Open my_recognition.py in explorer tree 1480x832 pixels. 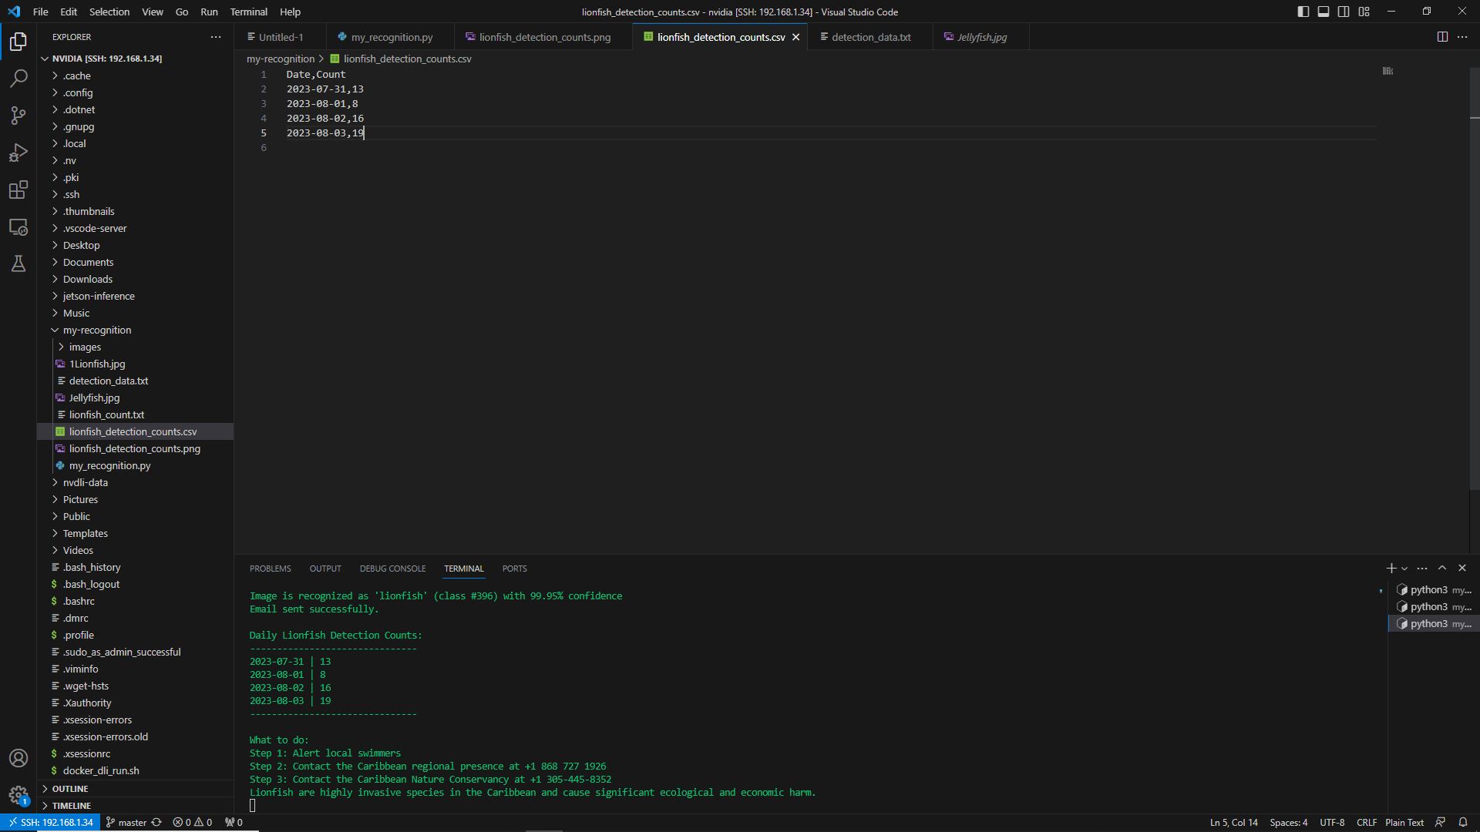pos(135,465)
